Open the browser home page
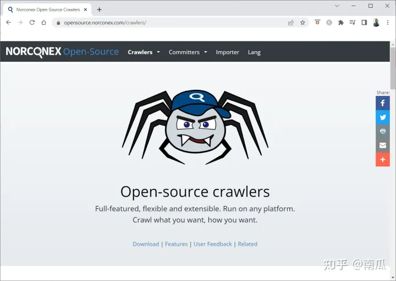The height and width of the screenshot is (281, 396). (x=43, y=23)
